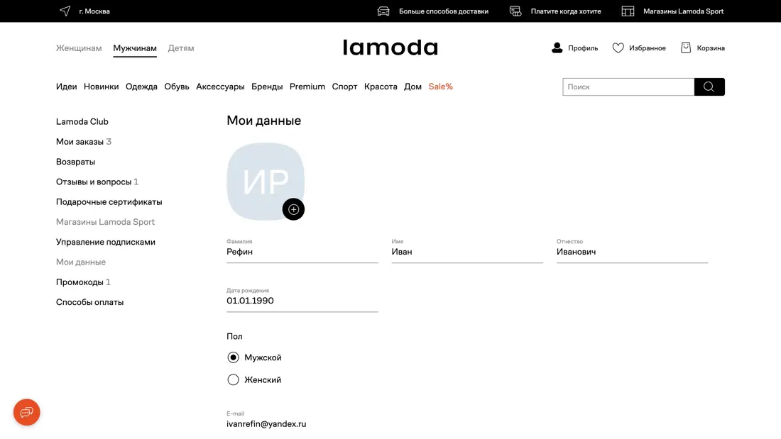
Task: Open the Профиль user icon
Action: pos(557,48)
